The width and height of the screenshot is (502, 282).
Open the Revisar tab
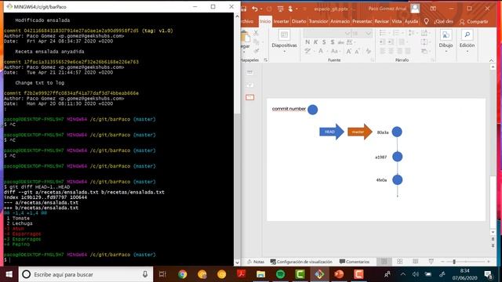pyautogui.click(x=382, y=21)
